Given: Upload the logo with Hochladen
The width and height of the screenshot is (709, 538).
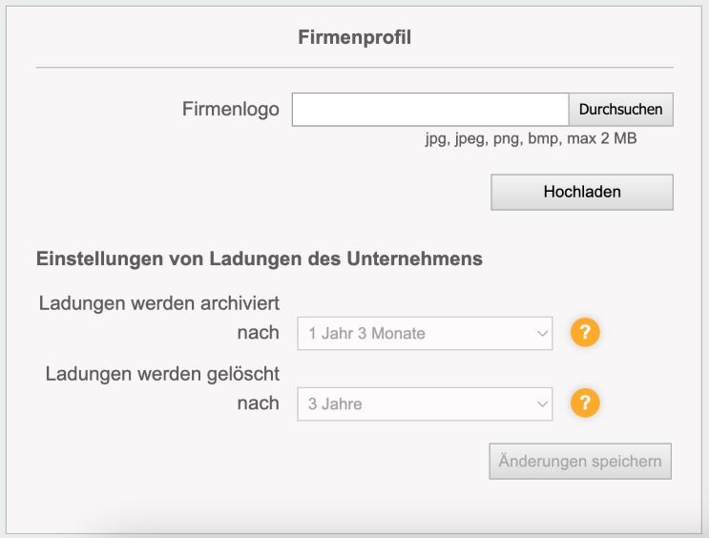Looking at the screenshot, I should point(582,192).
